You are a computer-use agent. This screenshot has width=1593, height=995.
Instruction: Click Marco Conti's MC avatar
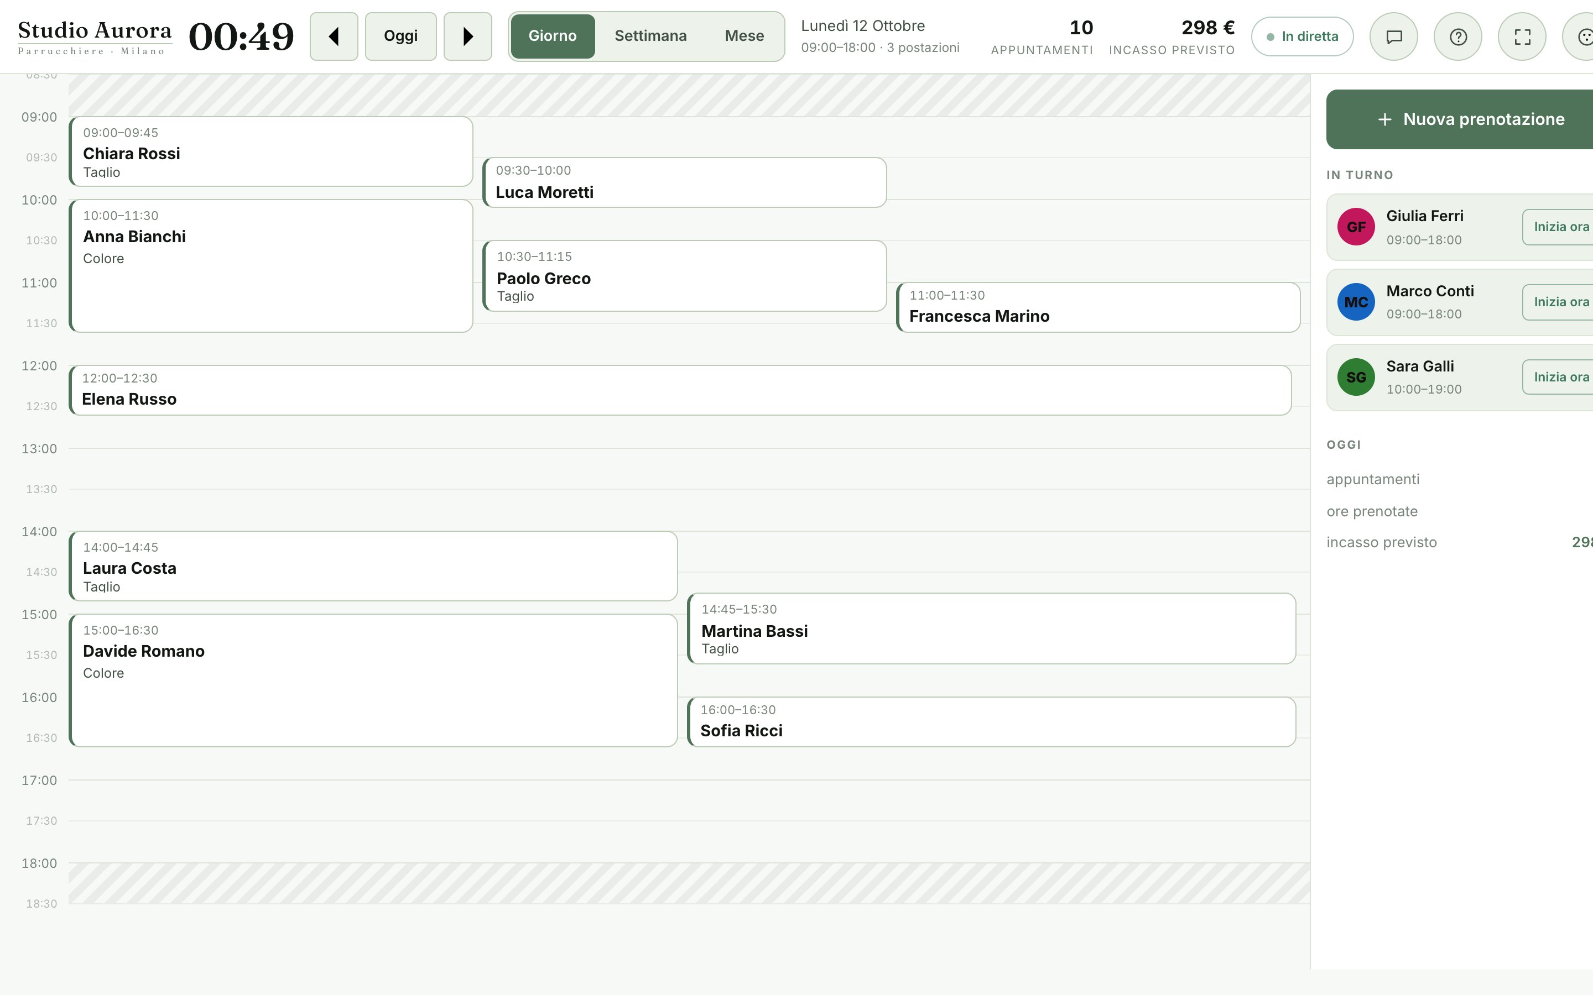coord(1356,302)
